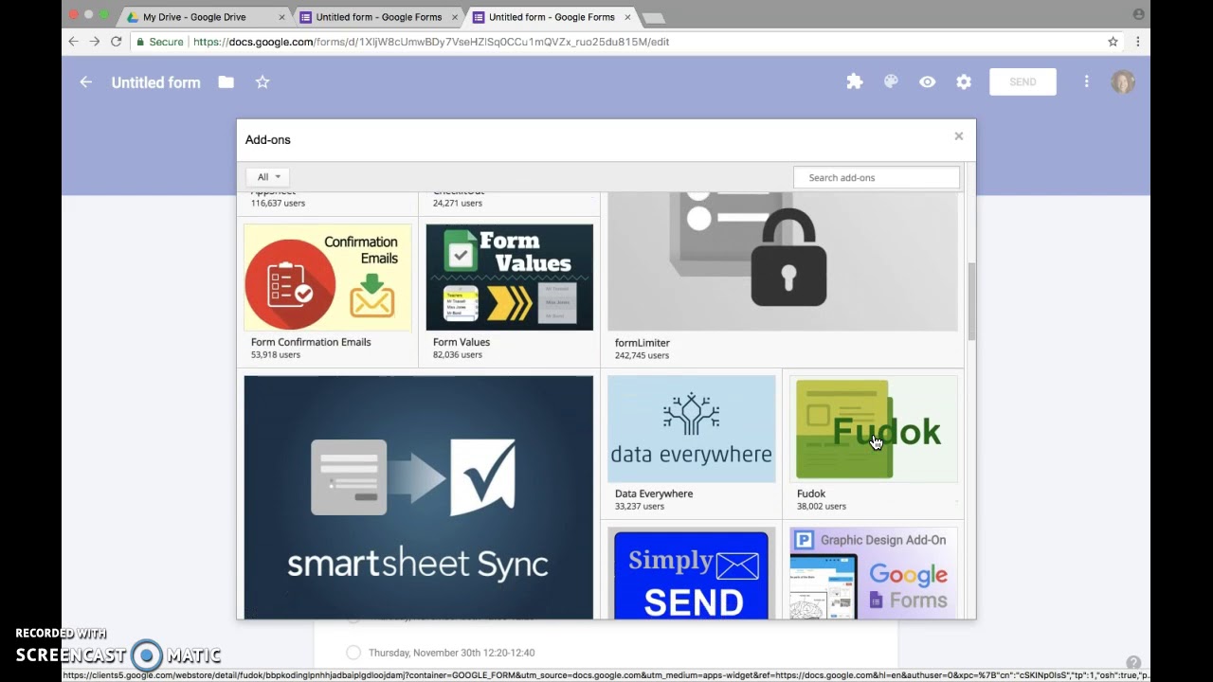Open the Data Everywhere add-on thumbnail
The width and height of the screenshot is (1213, 682).
tap(692, 429)
